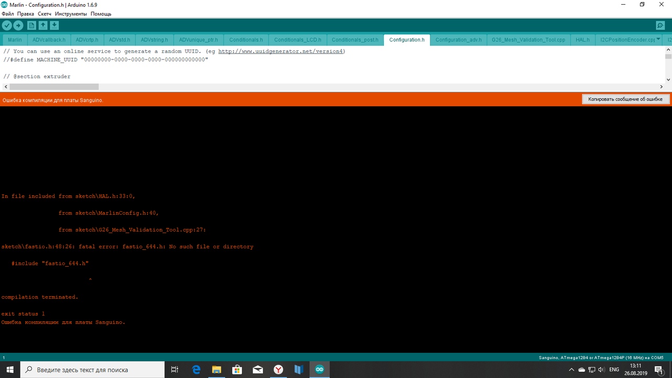This screenshot has width=672, height=378.
Task: Follow the uuidgenerator.net link in the code
Action: point(280,51)
